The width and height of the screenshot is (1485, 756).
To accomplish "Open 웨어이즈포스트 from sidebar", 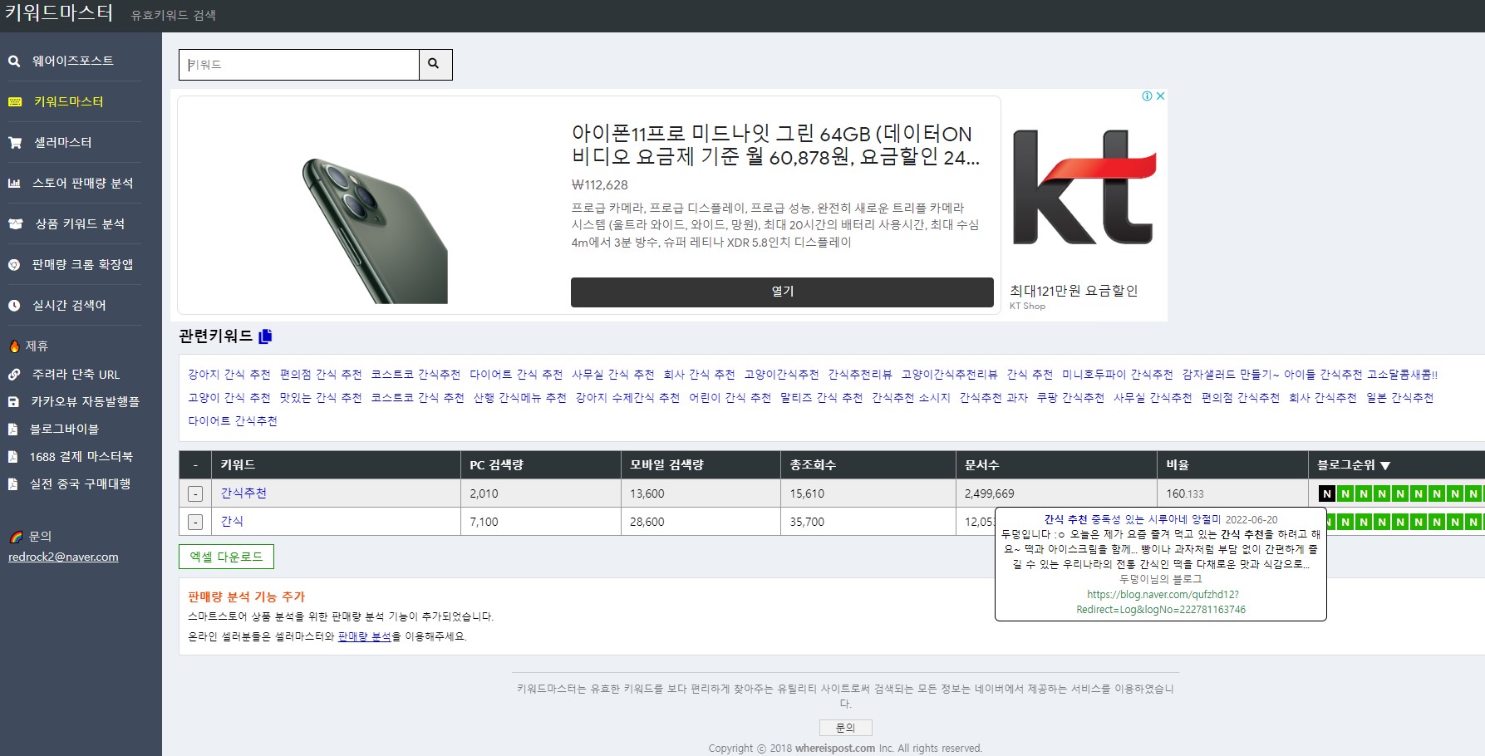I will (72, 61).
